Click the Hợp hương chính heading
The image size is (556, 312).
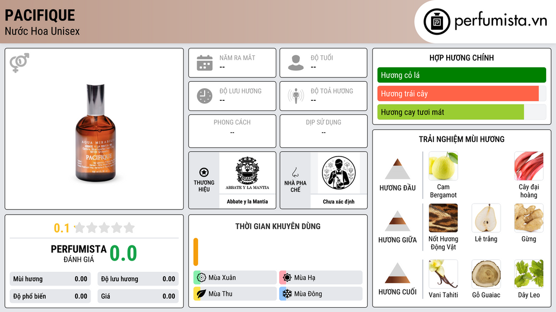(x=462, y=57)
